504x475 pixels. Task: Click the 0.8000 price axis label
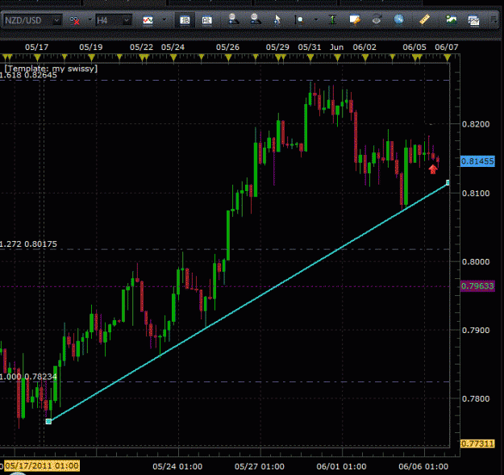point(476,261)
